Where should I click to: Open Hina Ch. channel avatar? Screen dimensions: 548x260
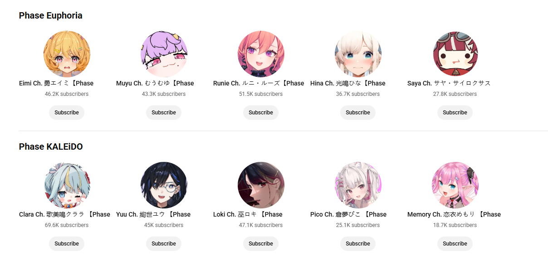(x=358, y=54)
